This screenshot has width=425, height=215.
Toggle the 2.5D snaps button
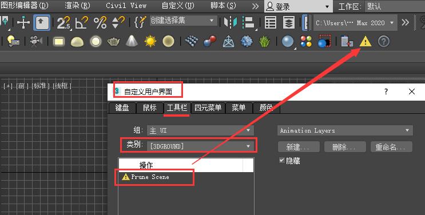tap(64, 23)
